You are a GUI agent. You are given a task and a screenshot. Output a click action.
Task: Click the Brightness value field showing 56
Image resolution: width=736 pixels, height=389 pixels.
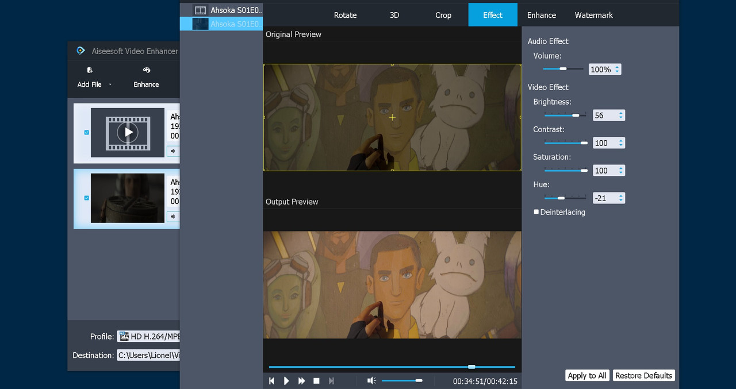[605, 115]
